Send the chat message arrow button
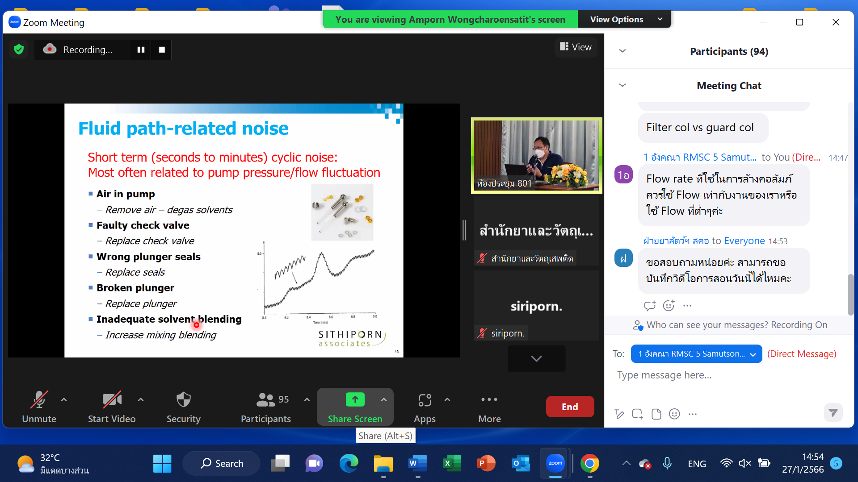This screenshot has width=858, height=482. [833, 413]
